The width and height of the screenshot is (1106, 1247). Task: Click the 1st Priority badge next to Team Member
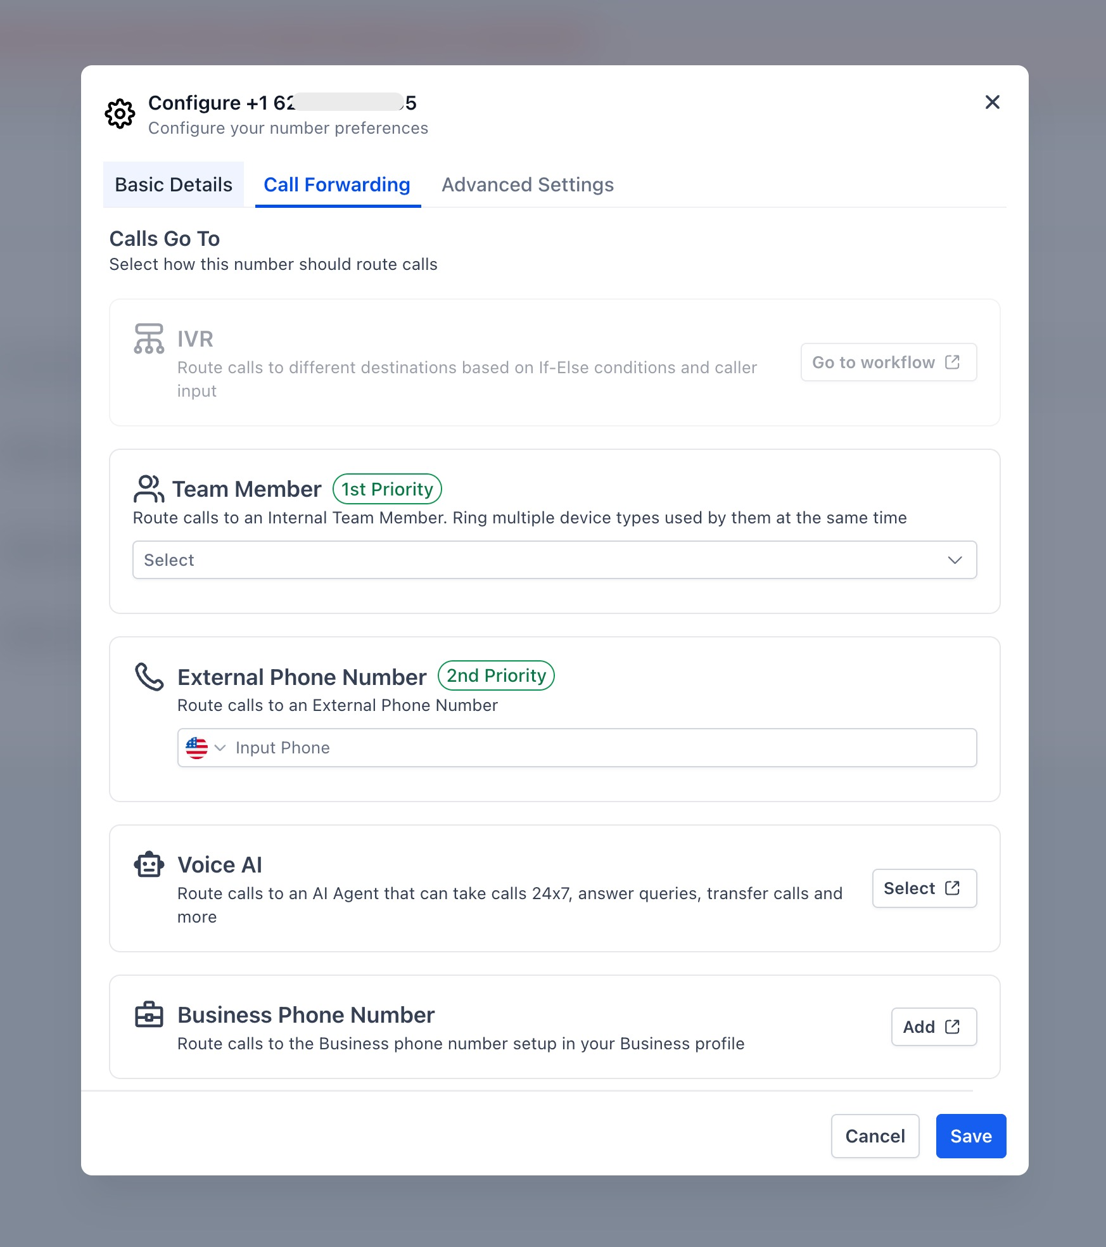[x=387, y=489]
